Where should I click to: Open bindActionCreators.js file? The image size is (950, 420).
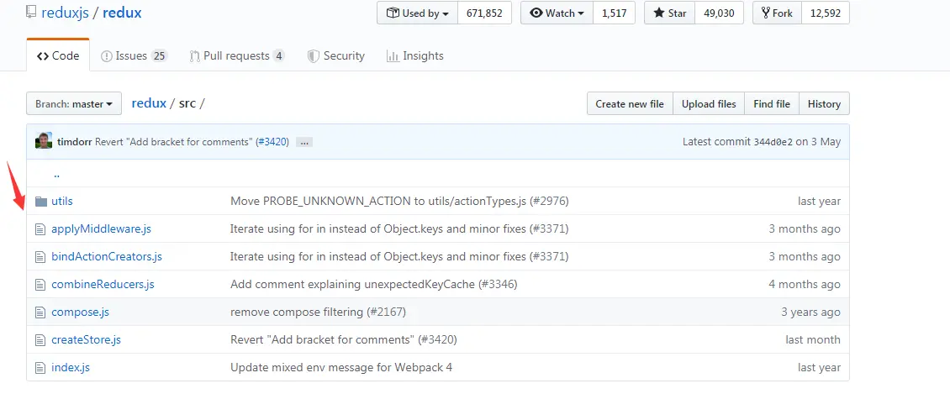(x=107, y=256)
